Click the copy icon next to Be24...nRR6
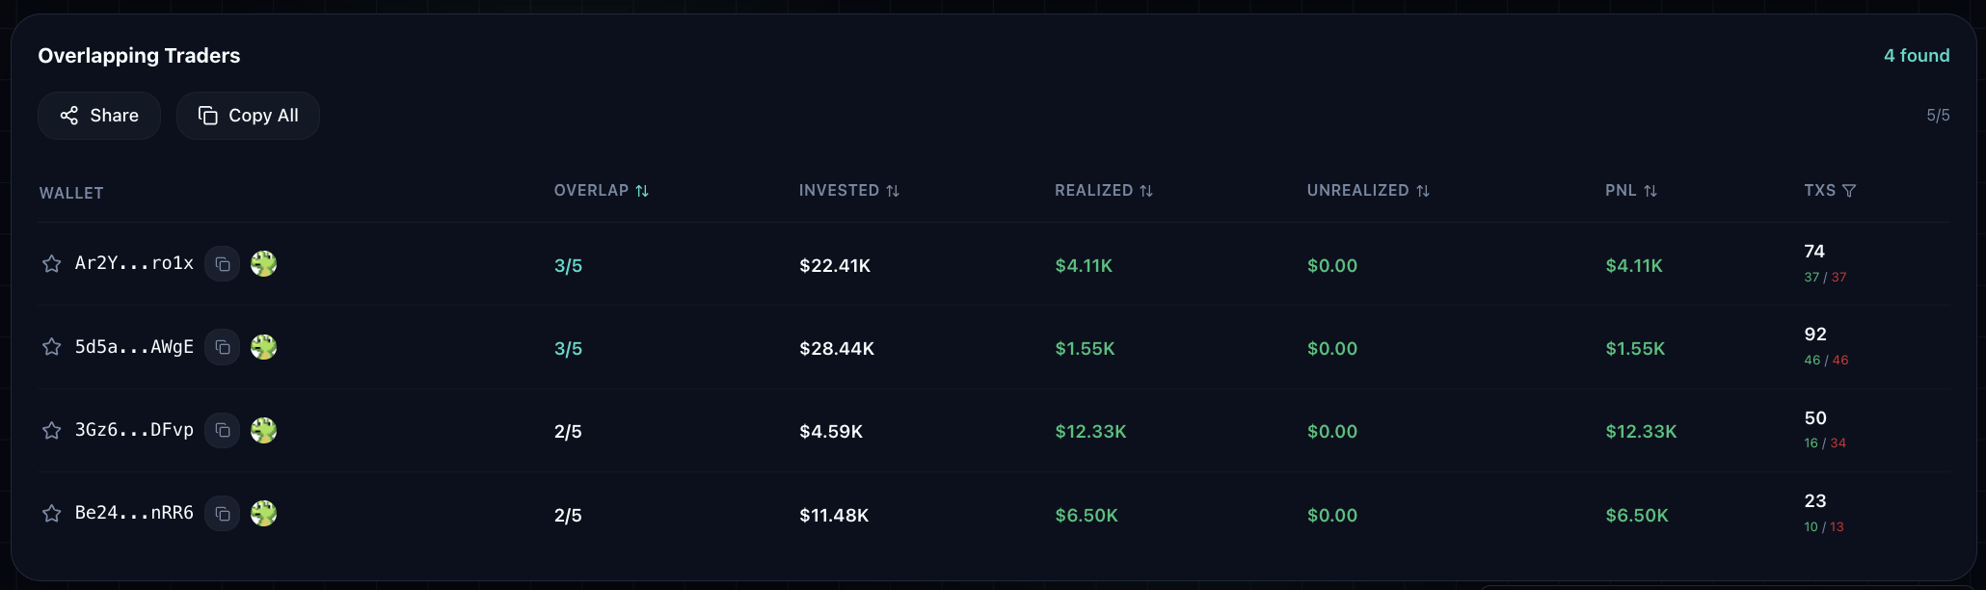The width and height of the screenshot is (1986, 590). pos(223,514)
